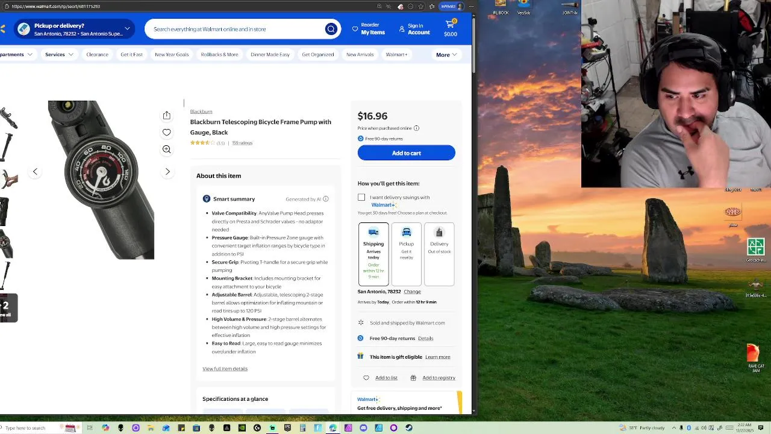Expand the Pickup or delivery location dropdown

tap(127, 29)
